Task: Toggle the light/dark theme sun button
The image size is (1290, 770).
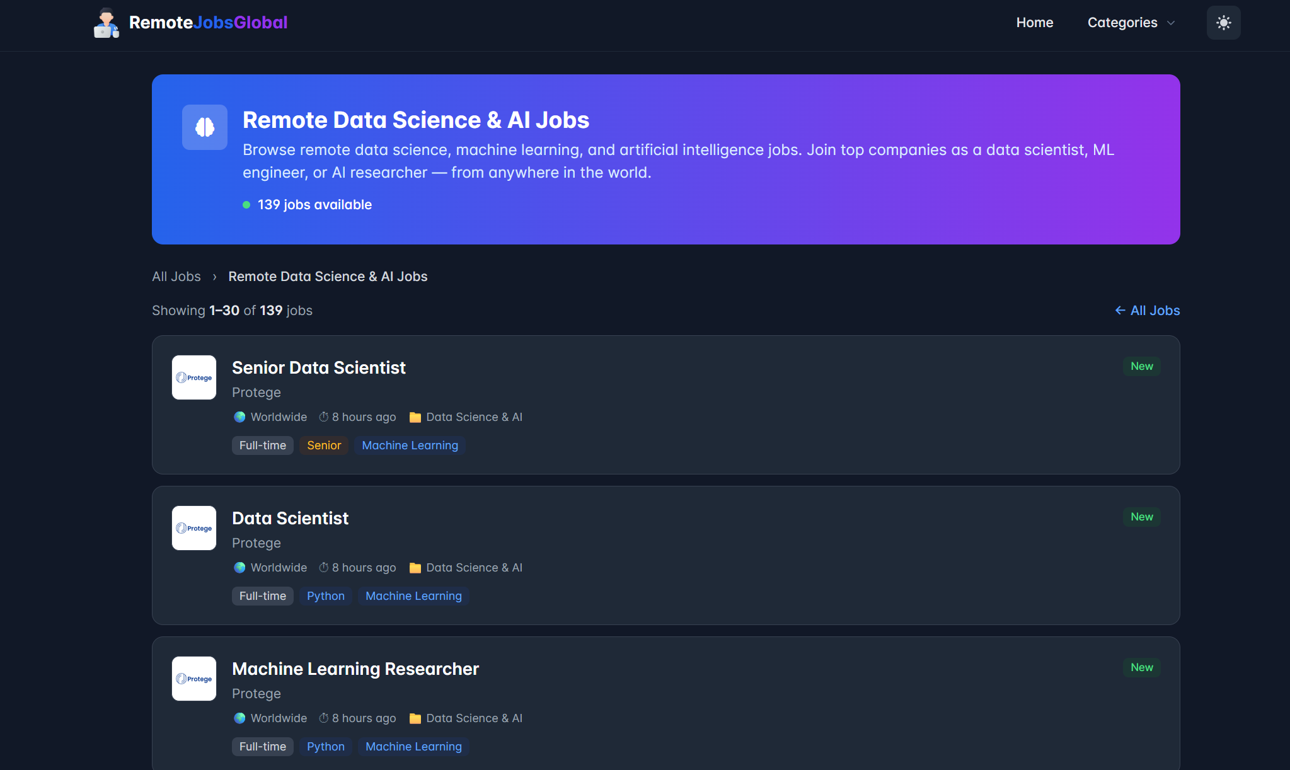Action: coord(1223,23)
